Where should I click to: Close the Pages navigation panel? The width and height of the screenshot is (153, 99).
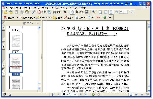coord(37,23)
